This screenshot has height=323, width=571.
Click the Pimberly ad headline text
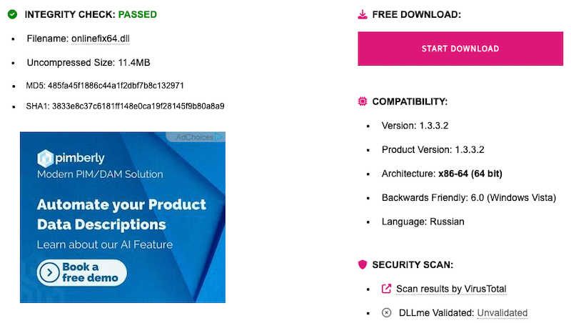[121, 214]
